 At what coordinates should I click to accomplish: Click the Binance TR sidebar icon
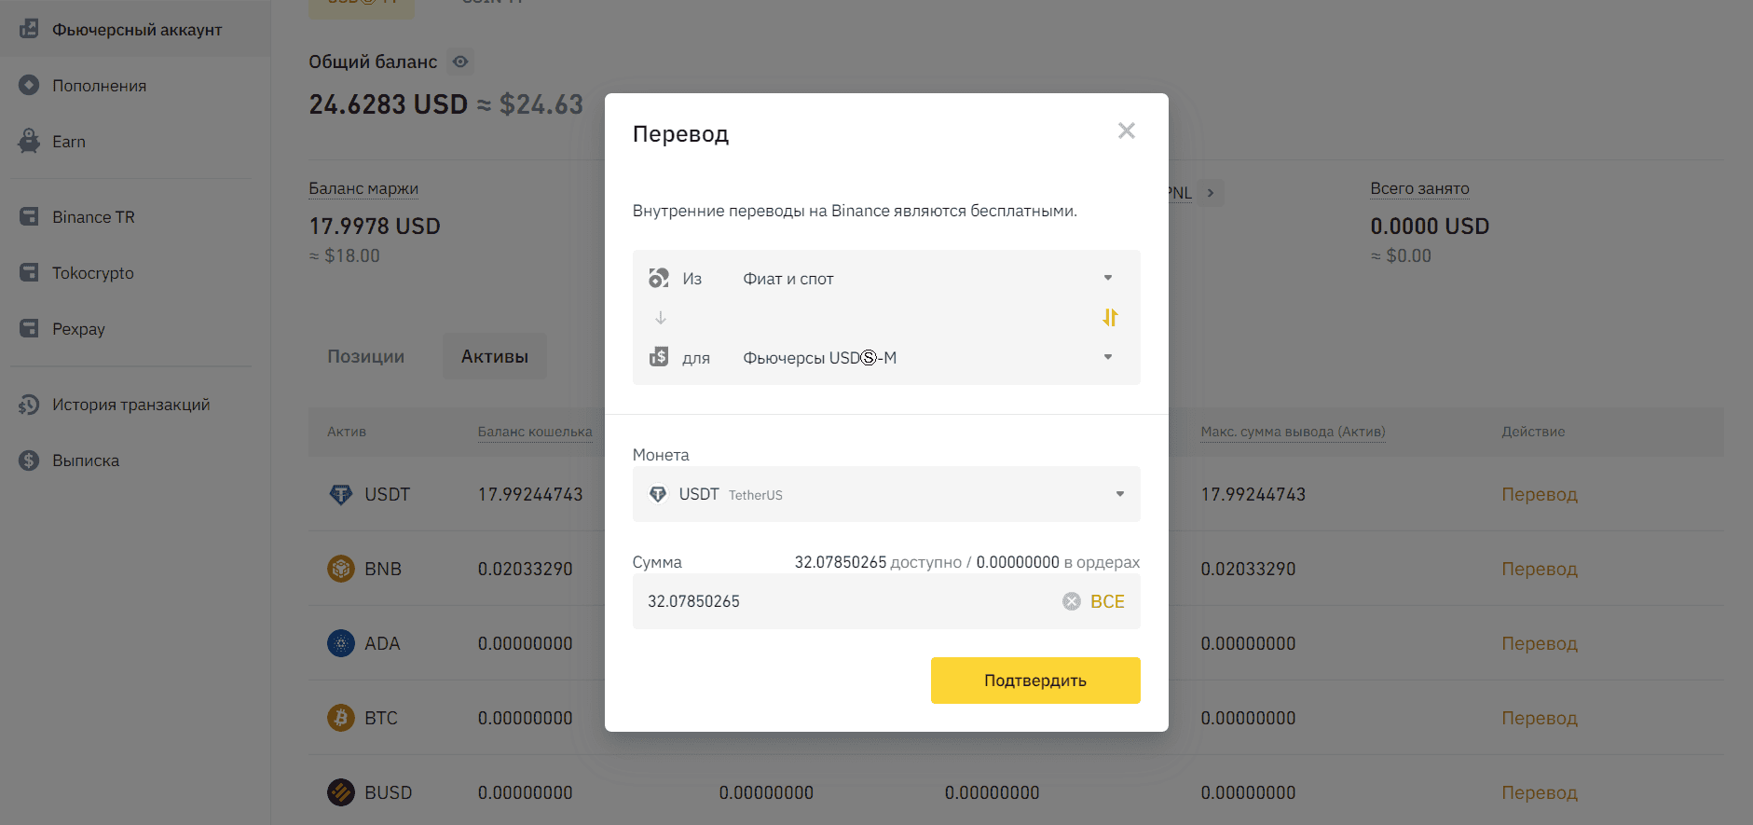(29, 216)
